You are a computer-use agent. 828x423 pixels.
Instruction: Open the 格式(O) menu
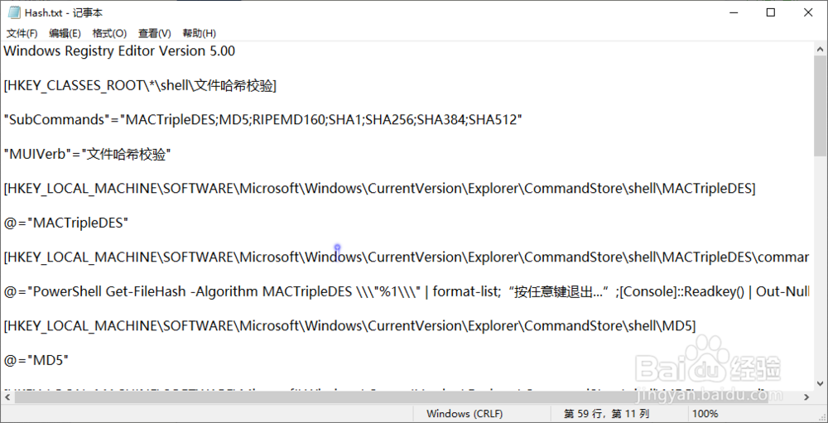109,33
